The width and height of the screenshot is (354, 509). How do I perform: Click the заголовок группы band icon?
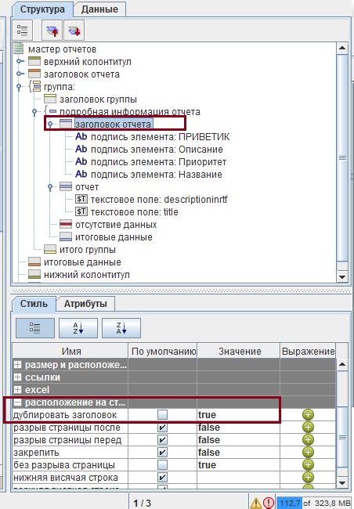(x=50, y=99)
